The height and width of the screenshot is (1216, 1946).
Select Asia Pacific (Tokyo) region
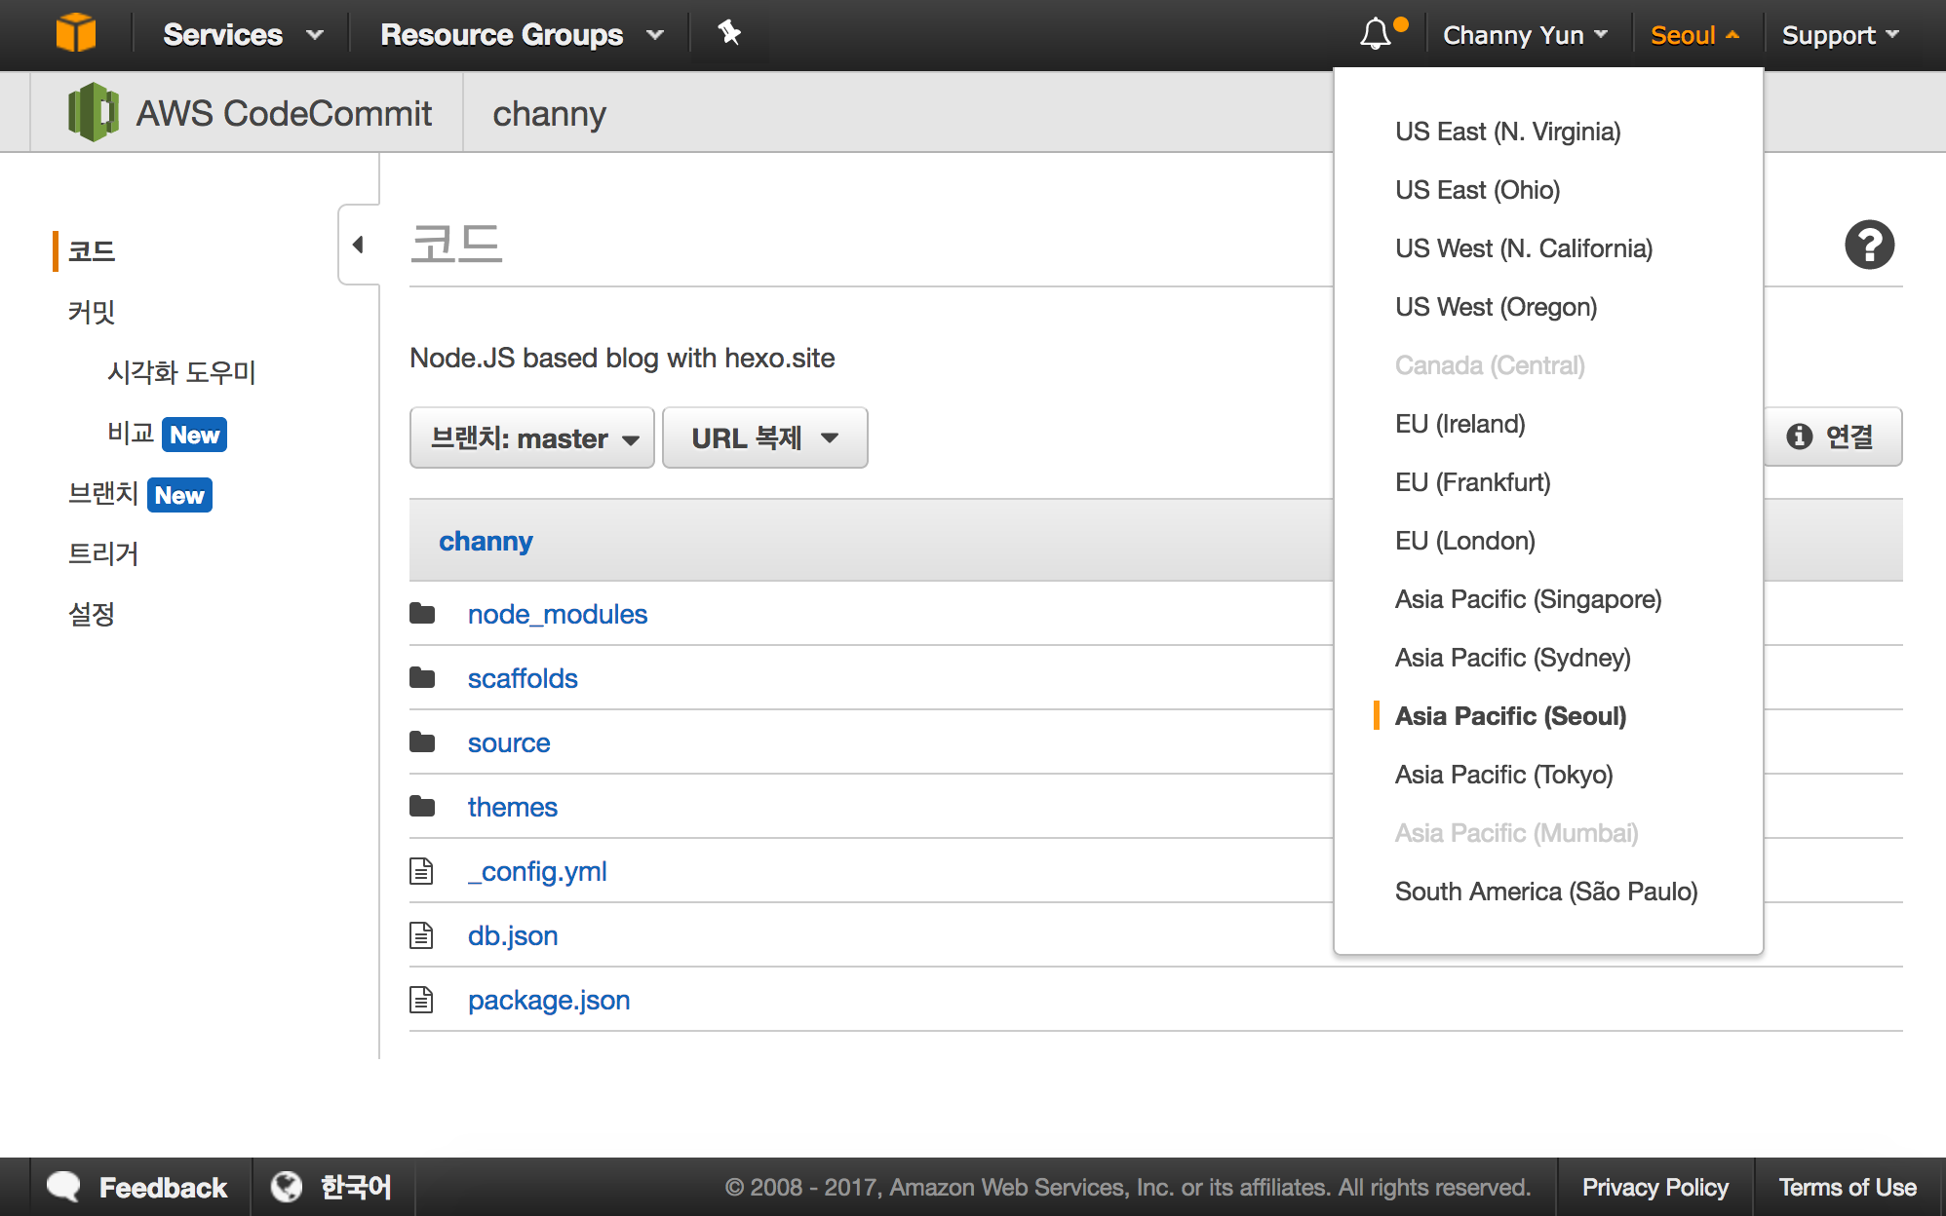click(x=1503, y=775)
